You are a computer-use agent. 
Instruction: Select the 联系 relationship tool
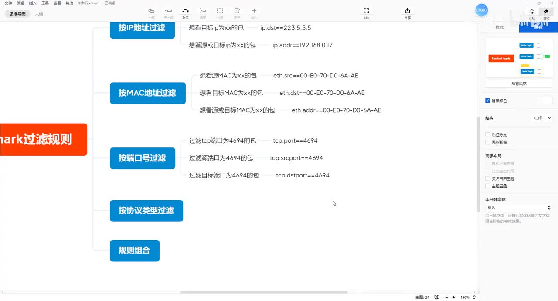pos(186,11)
